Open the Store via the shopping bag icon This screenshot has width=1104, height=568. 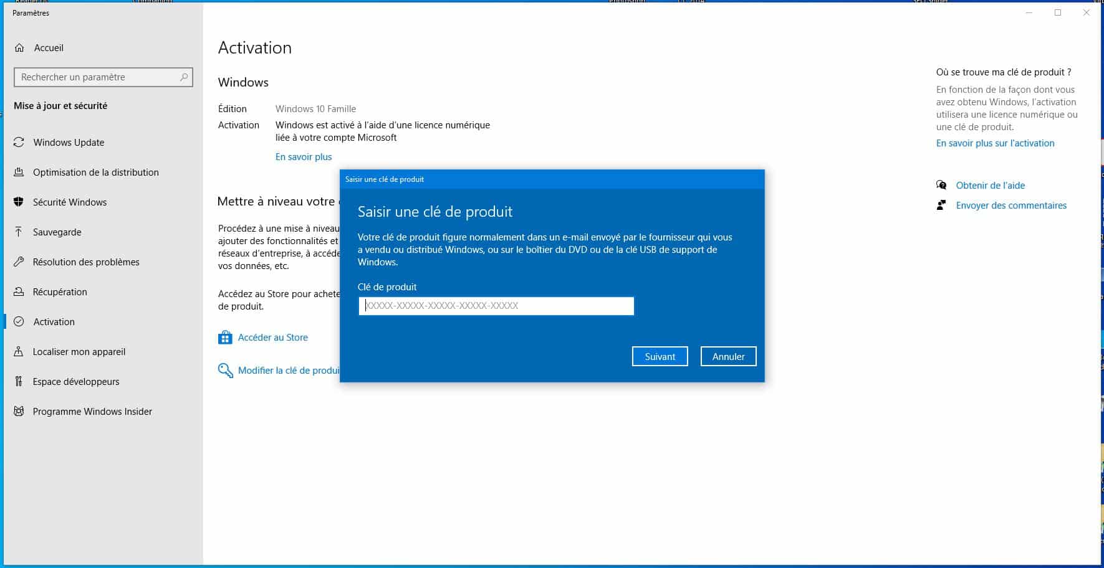click(225, 337)
